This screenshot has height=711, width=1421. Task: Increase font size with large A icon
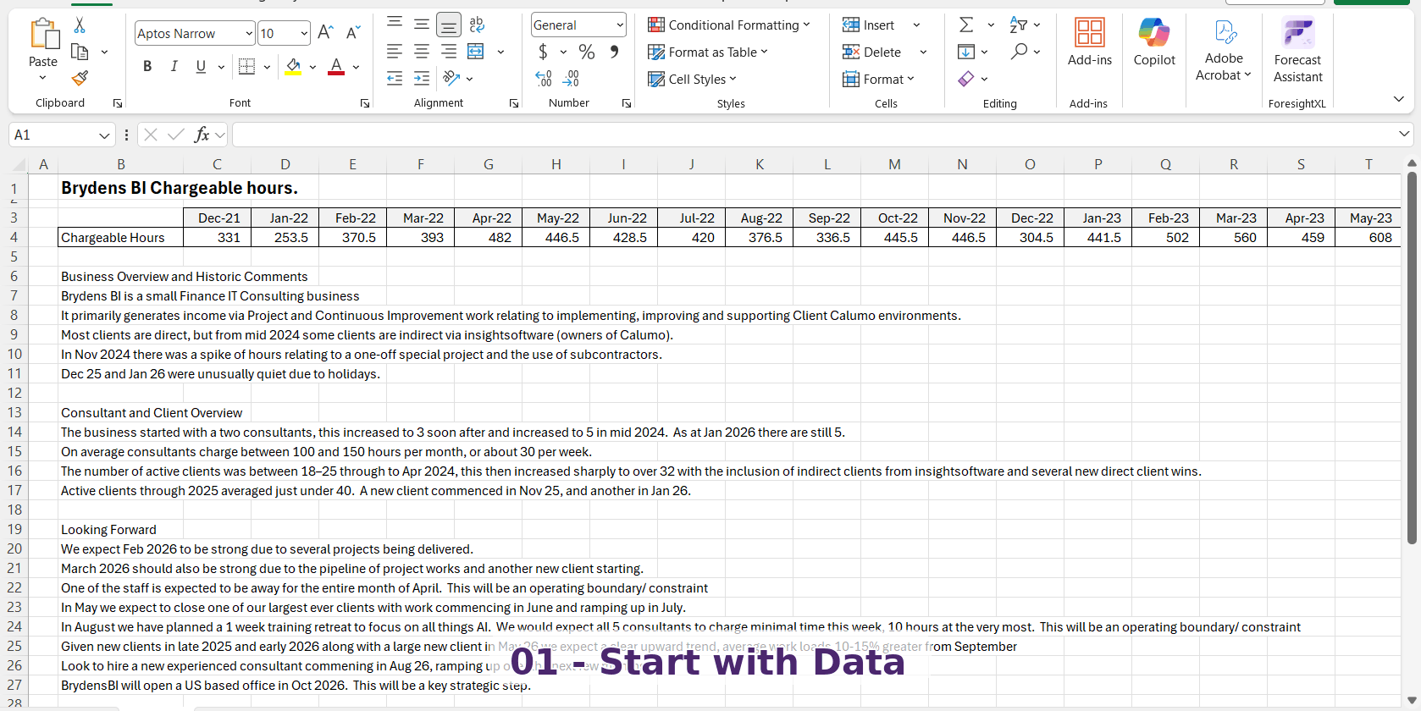pos(325,33)
